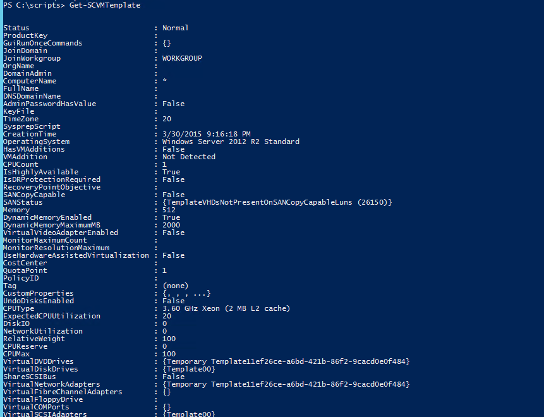
Task: Click the TimeZone property name
Action: coord(21,119)
